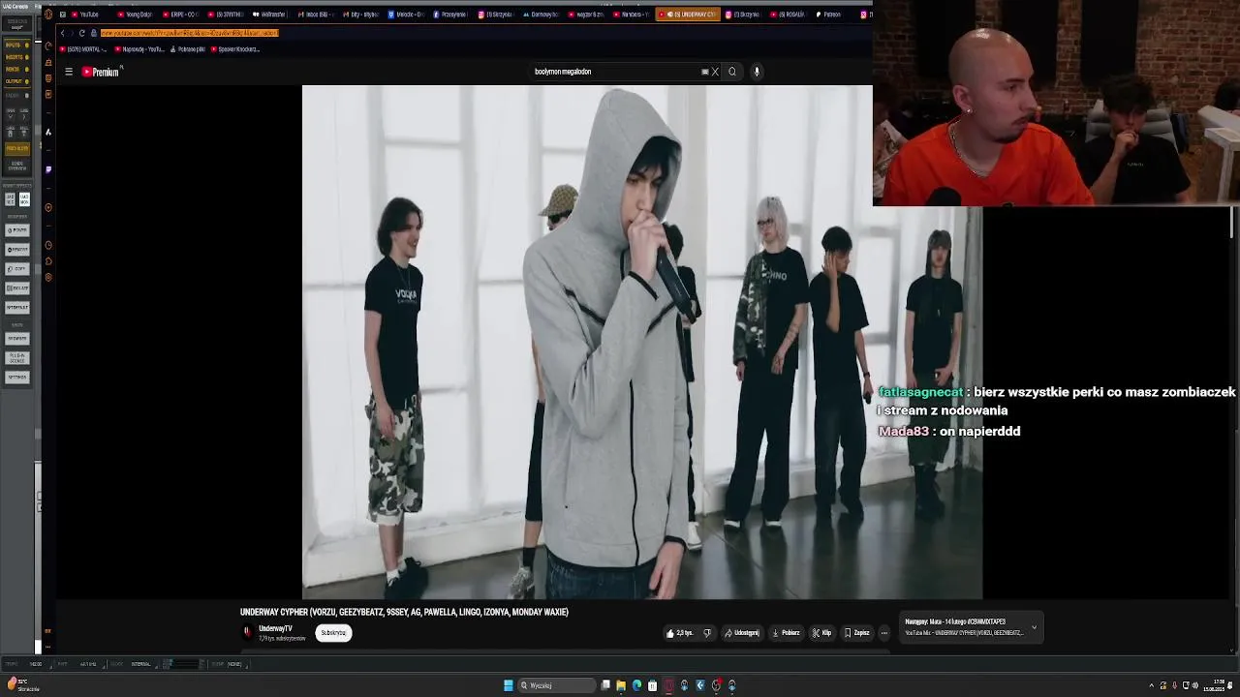Go back with browser back arrow
1240x697 pixels.
[63, 33]
